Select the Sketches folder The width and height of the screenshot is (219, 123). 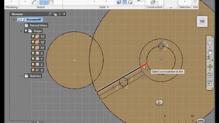[x=33, y=76]
